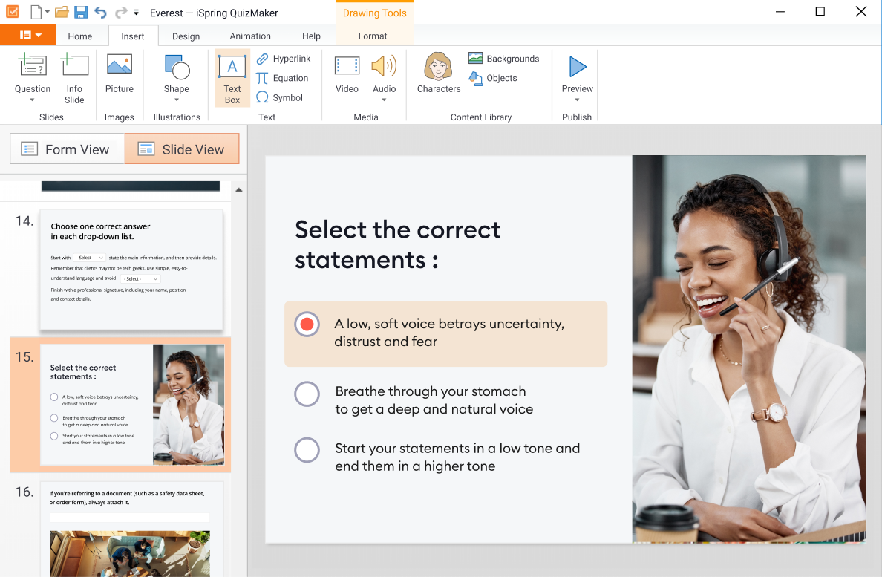Choose the 'Start your statements' radio option

[307, 450]
